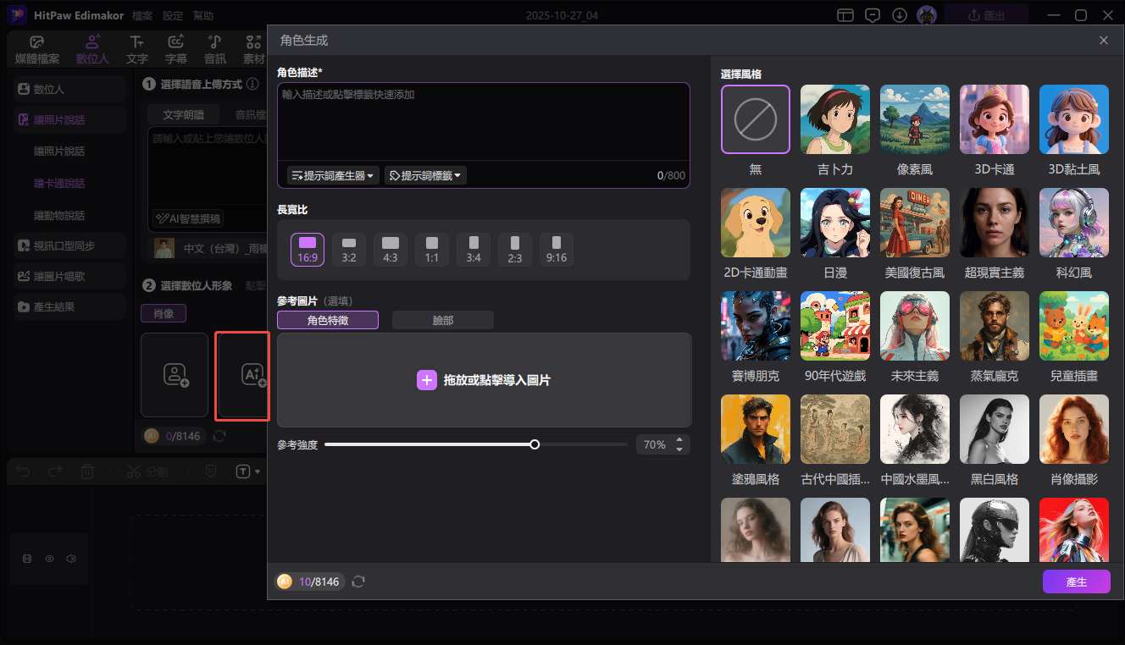
Task: Select the 數位人 icon in the top toolbar
Action: pos(91,48)
